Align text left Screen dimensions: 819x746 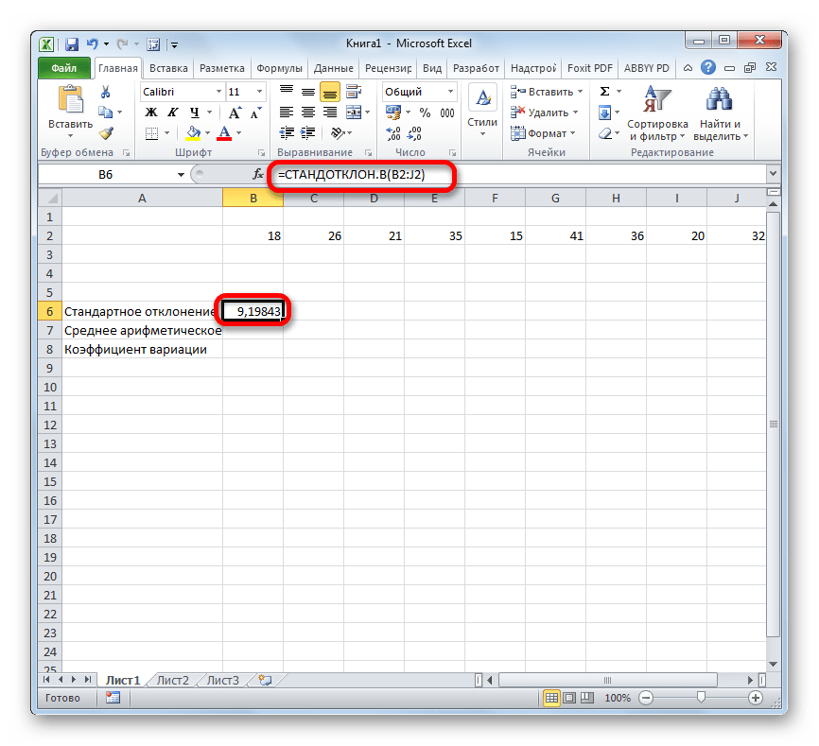(x=287, y=113)
